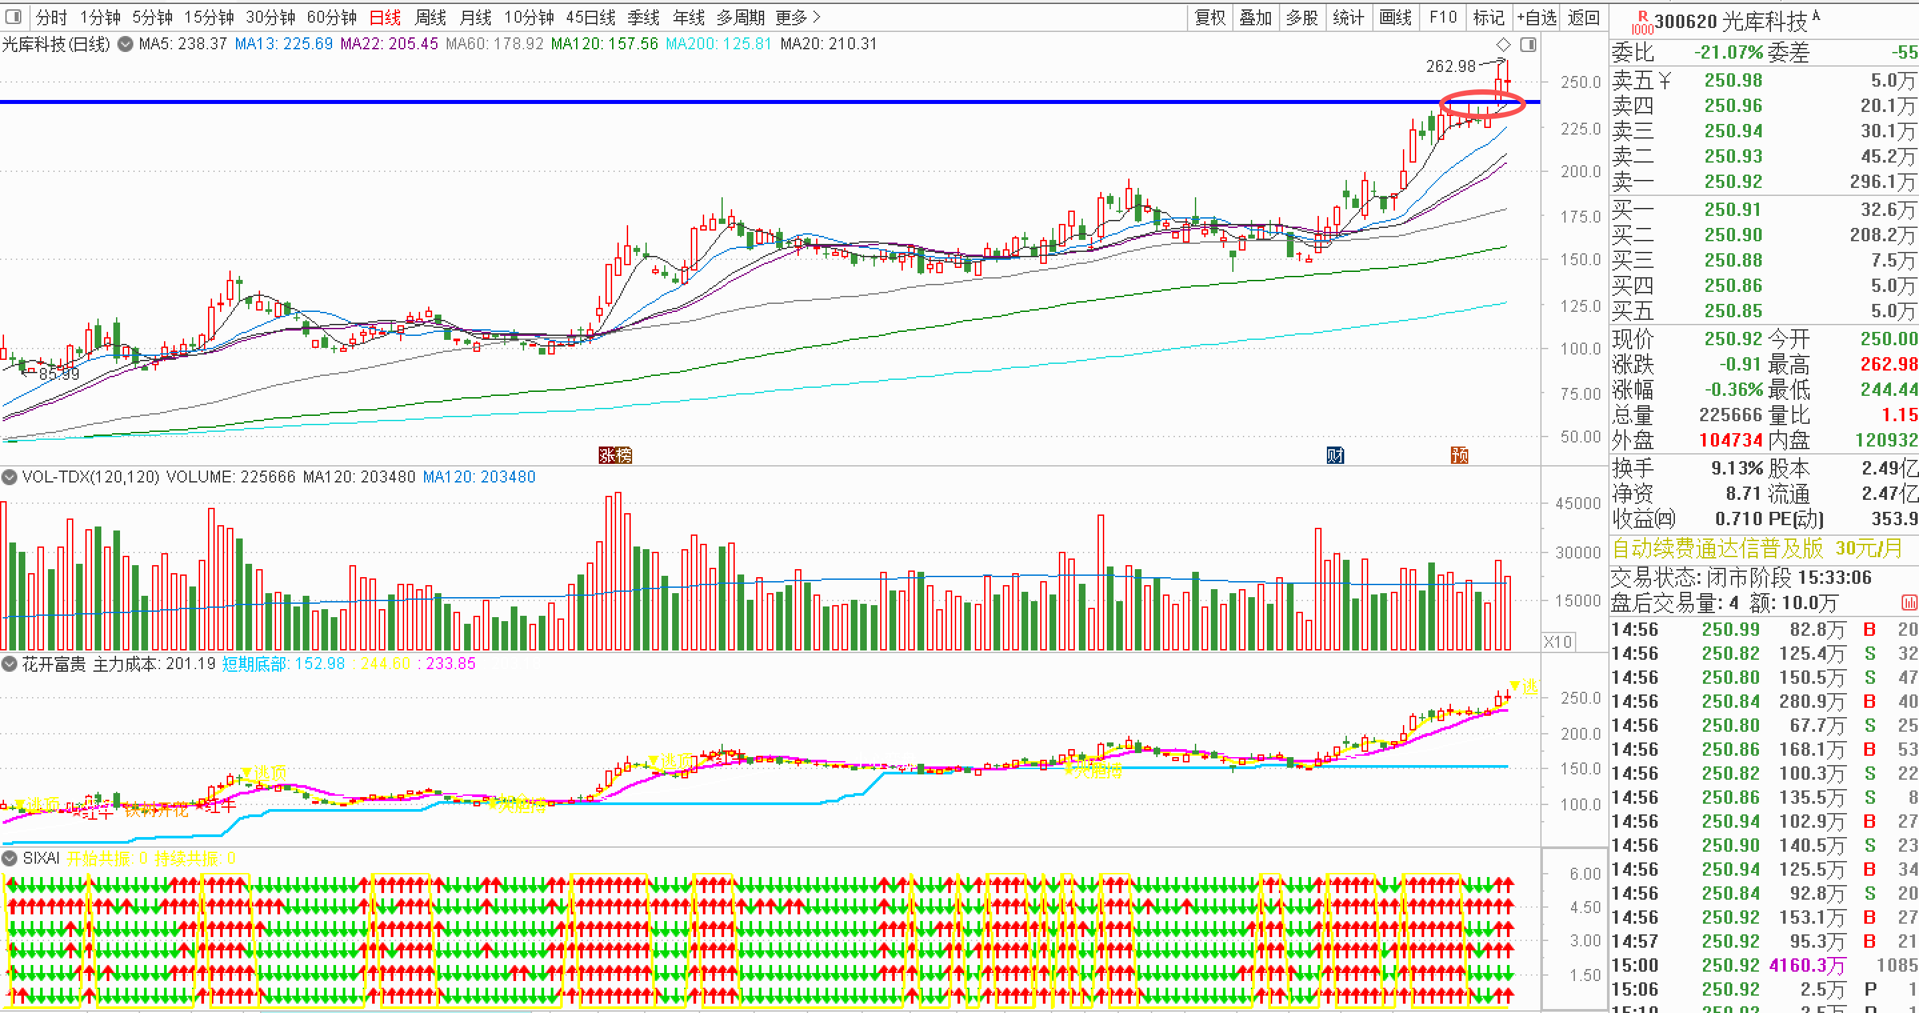Click the X10 volume scale selector

(1558, 642)
